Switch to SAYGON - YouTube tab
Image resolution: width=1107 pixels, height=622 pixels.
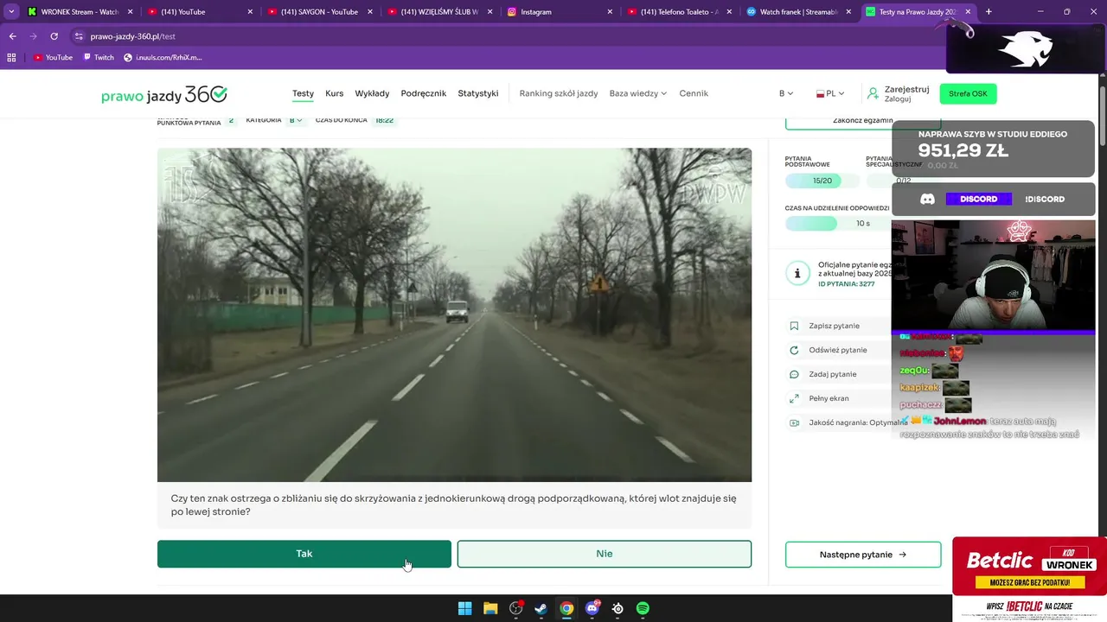(x=319, y=12)
